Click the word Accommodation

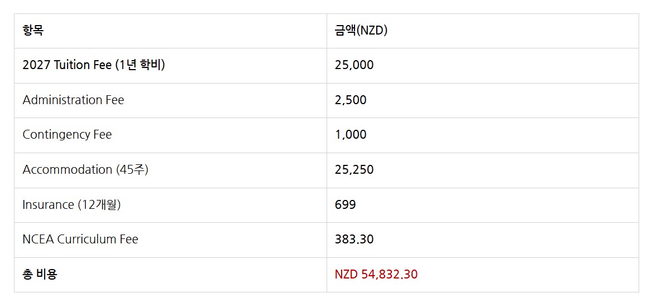pos(68,170)
